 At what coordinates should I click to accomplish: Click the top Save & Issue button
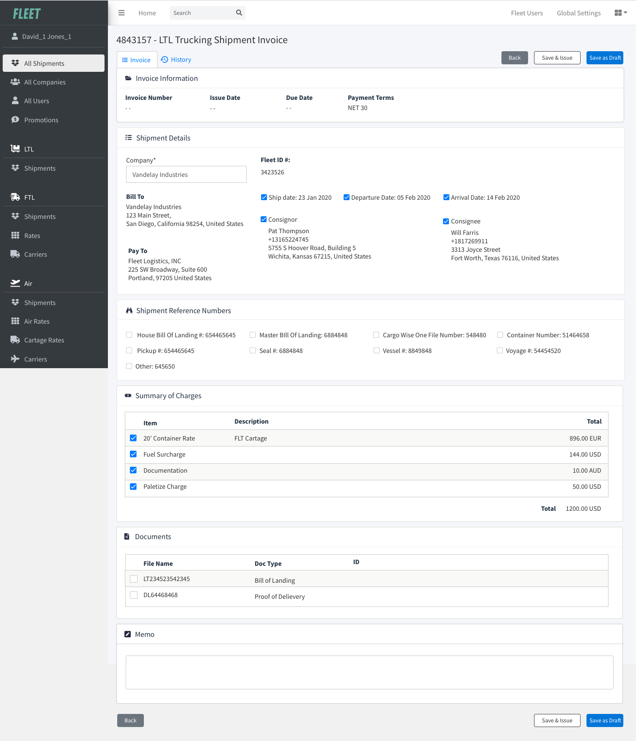point(557,58)
